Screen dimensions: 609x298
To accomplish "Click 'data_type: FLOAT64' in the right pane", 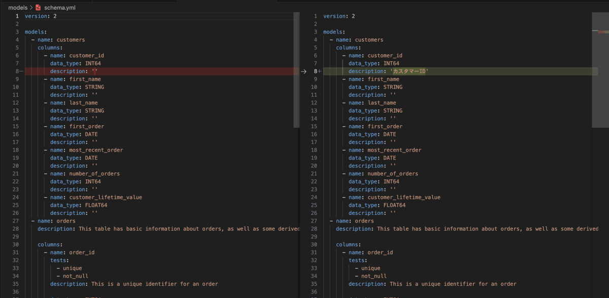I will click(377, 205).
